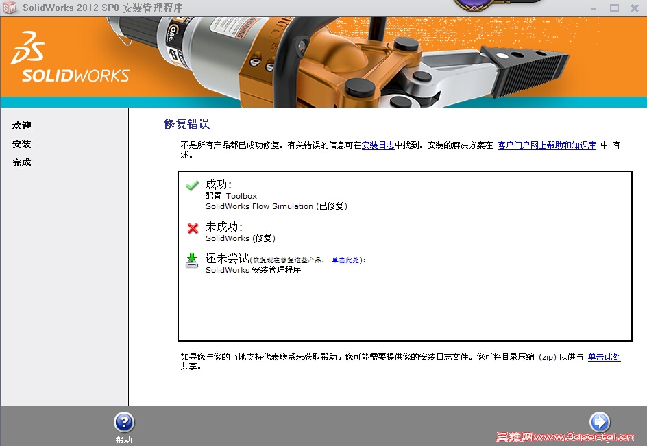Select 安装 step in sidebar
The height and width of the screenshot is (446, 647).
(x=21, y=144)
